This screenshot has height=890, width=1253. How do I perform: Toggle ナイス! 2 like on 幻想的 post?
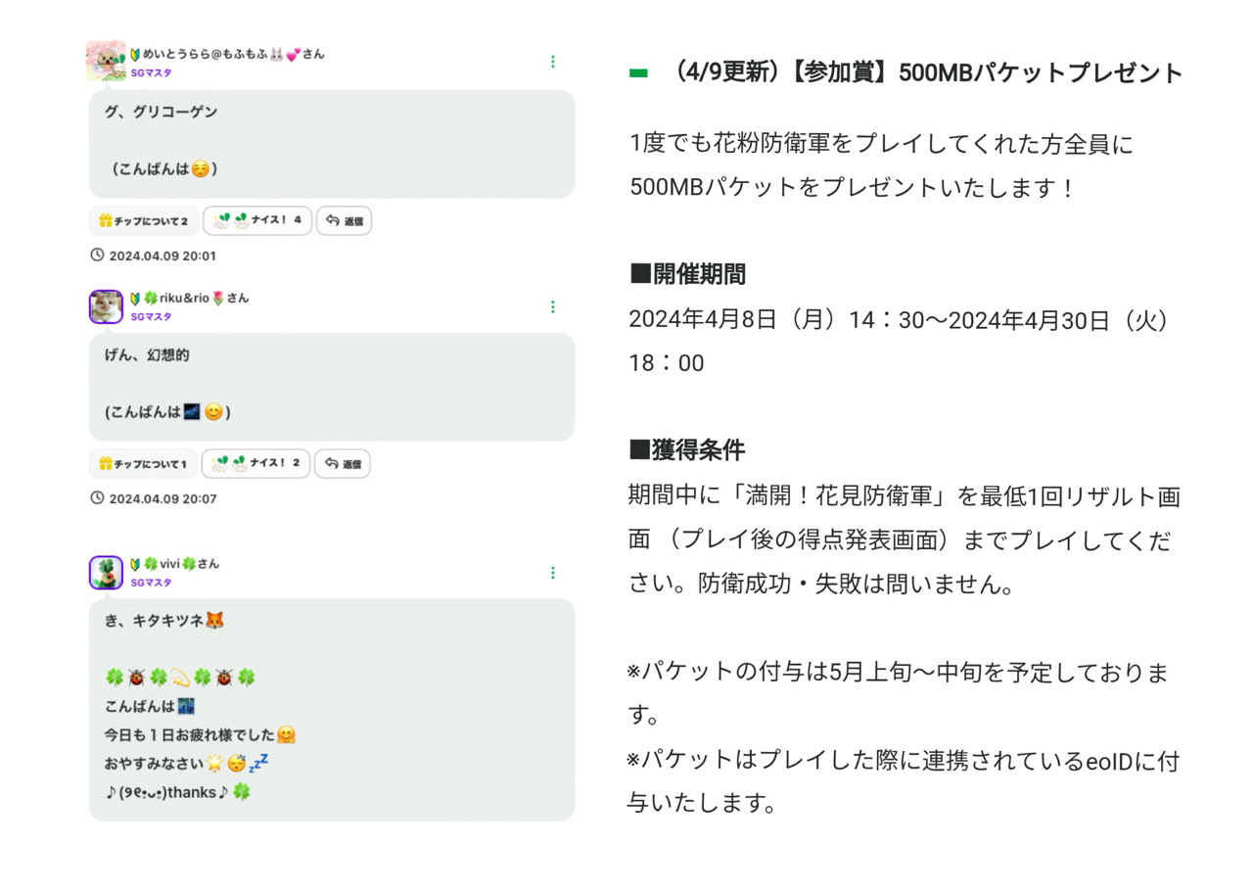[x=256, y=464]
